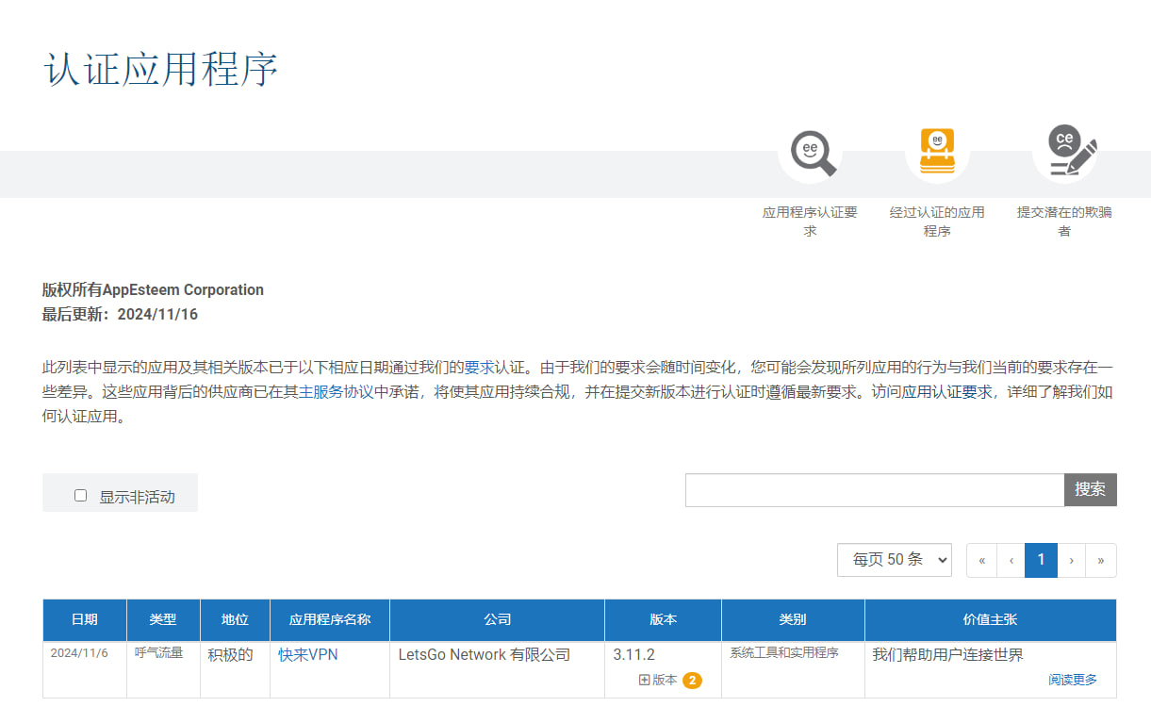This screenshot has height=723, width=1151.
Task: Sort by the 类型 column header
Action: click(x=163, y=620)
